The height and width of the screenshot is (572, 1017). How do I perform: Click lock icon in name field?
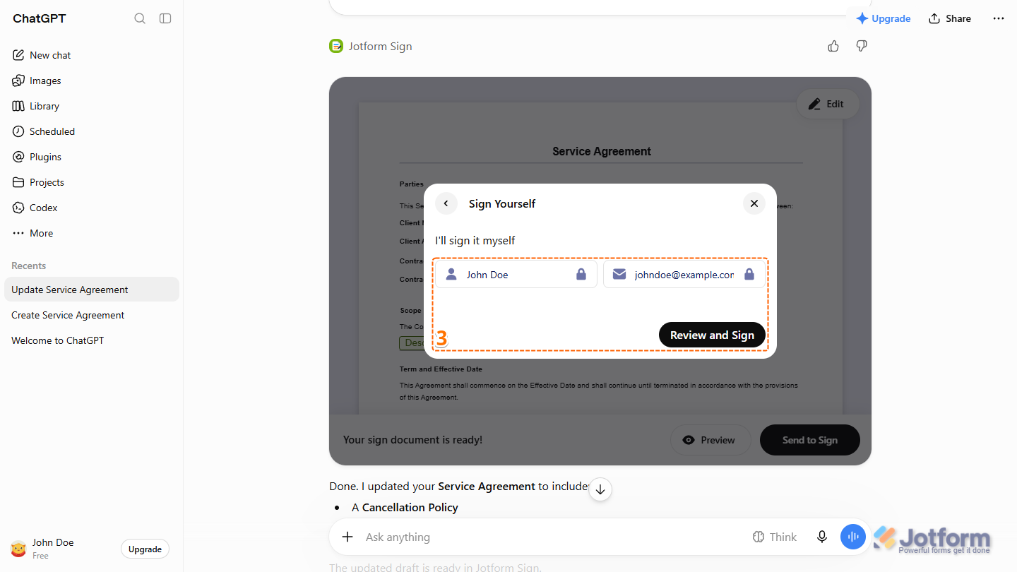click(581, 275)
